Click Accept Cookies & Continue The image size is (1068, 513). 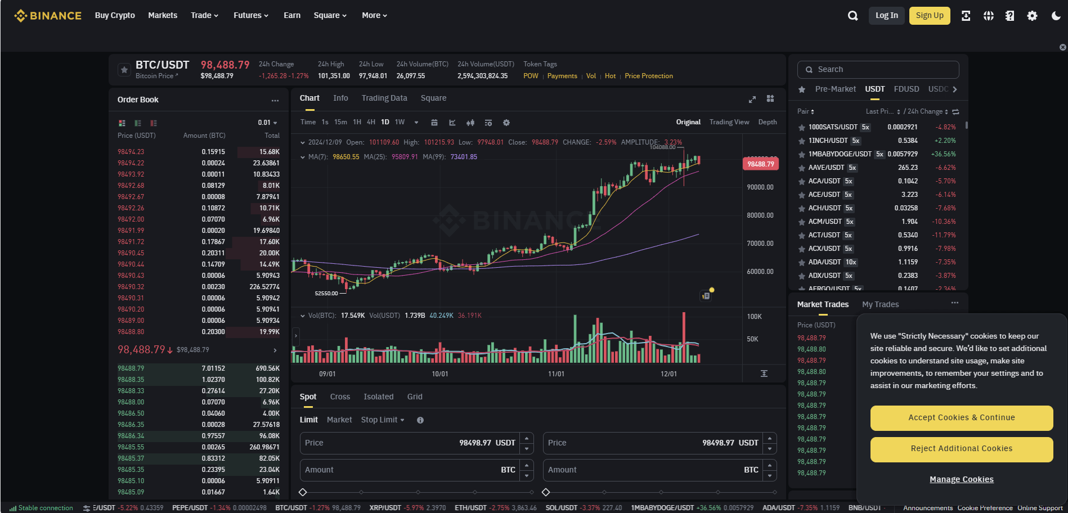click(x=962, y=418)
